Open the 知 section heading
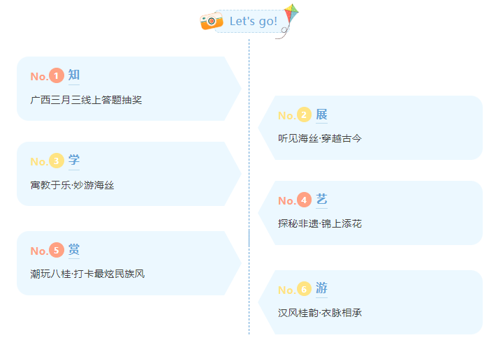496x340 pixels. point(74,75)
